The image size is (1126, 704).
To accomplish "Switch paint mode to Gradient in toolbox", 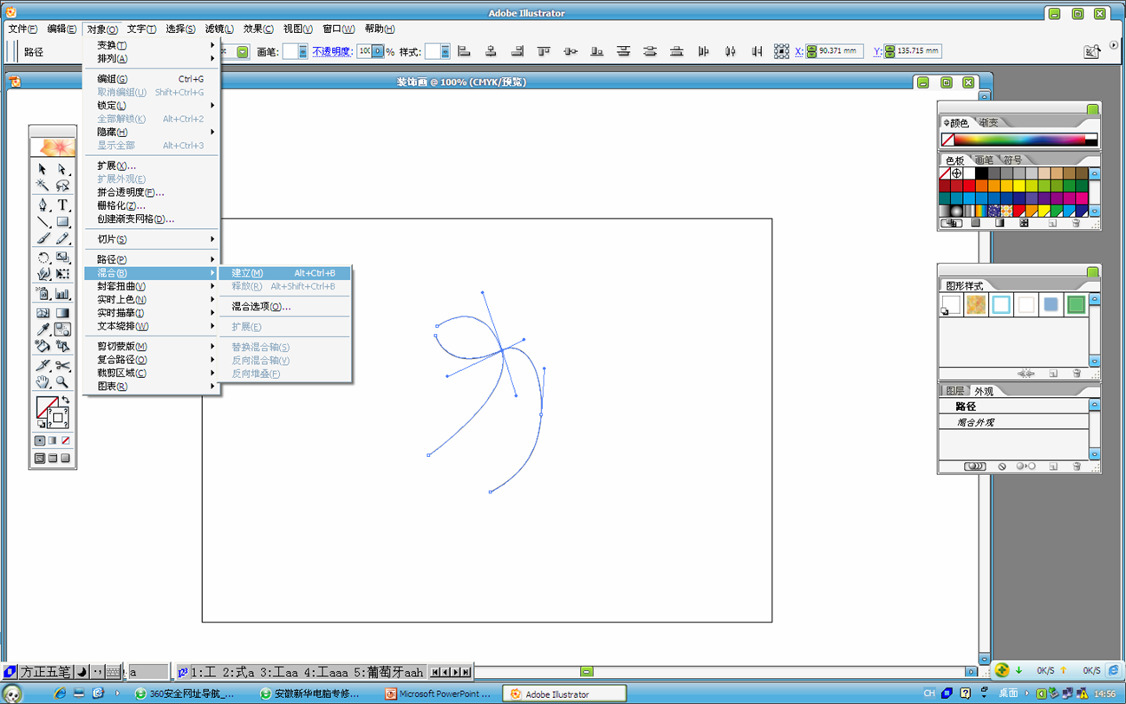I will (x=52, y=440).
